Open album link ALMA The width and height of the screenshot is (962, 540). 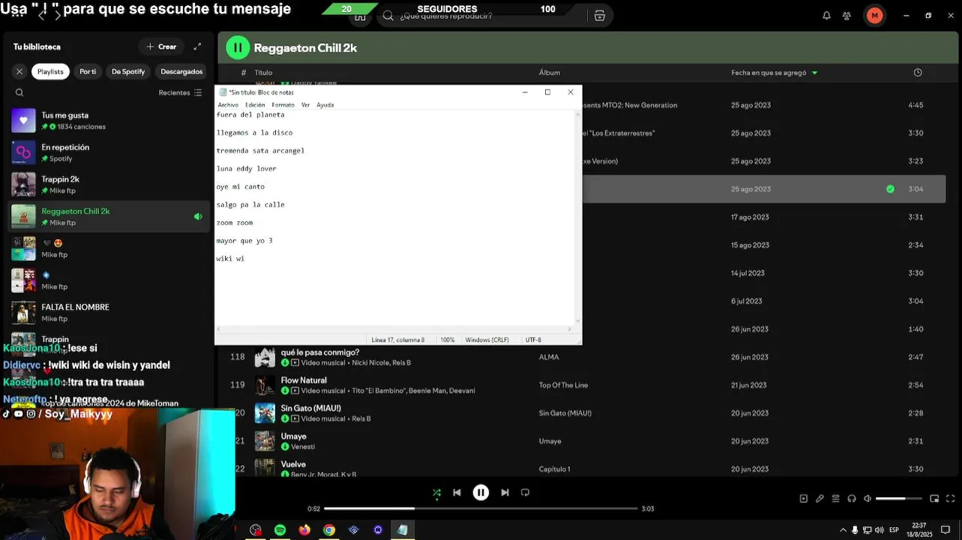[549, 357]
